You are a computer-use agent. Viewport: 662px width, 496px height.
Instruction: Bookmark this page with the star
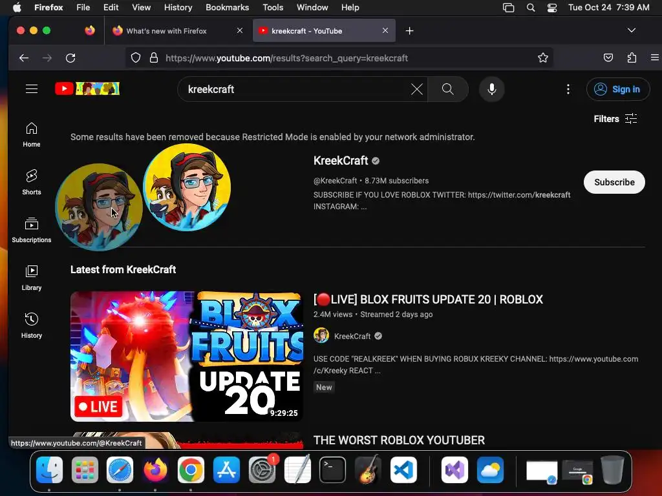[x=543, y=57]
